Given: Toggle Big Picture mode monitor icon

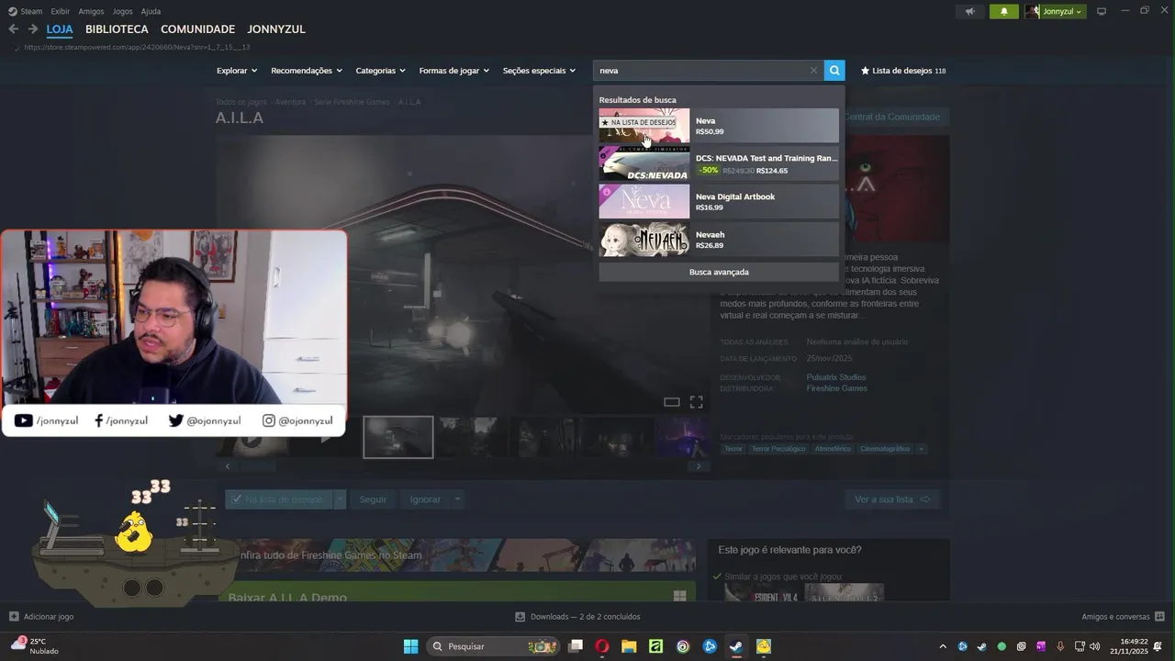Looking at the screenshot, I should [x=1102, y=11].
